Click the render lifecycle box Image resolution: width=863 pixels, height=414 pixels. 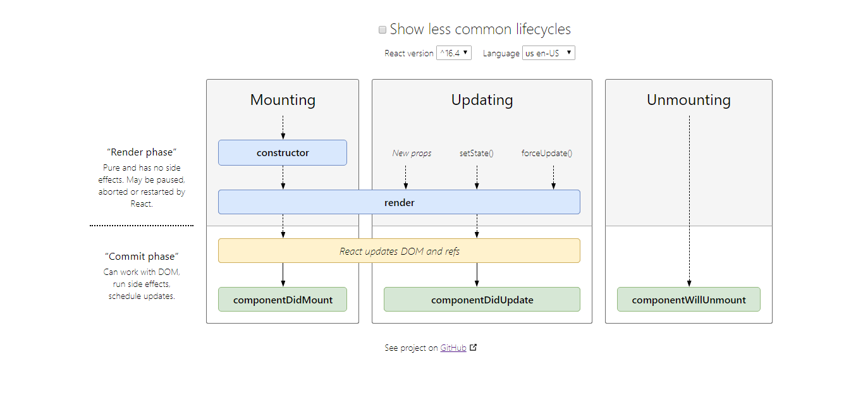click(x=399, y=202)
